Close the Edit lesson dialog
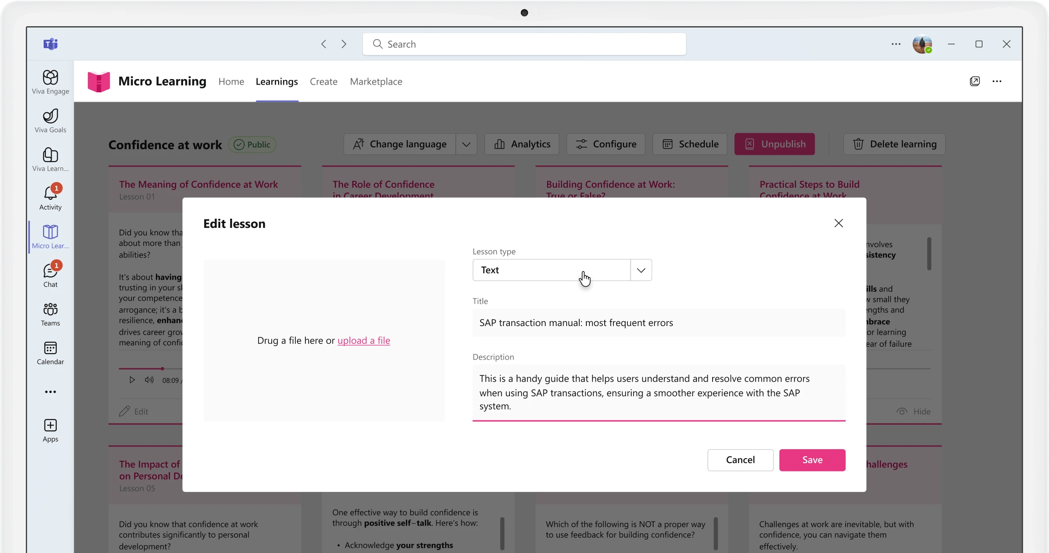Image resolution: width=1049 pixels, height=553 pixels. [x=838, y=223]
